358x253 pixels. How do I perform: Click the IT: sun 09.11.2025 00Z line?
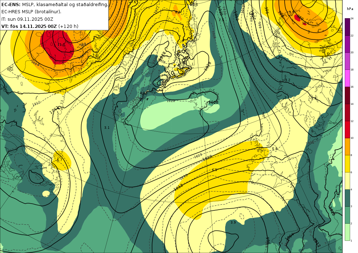click(x=27, y=19)
